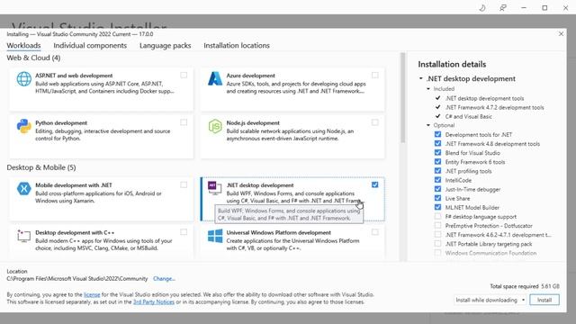This screenshot has width=576, height=324.
Task: Check the Azure development workload
Action: click(374, 76)
